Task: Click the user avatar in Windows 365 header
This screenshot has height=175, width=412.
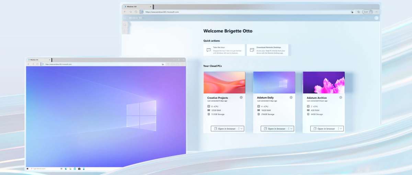Action: click(376, 18)
